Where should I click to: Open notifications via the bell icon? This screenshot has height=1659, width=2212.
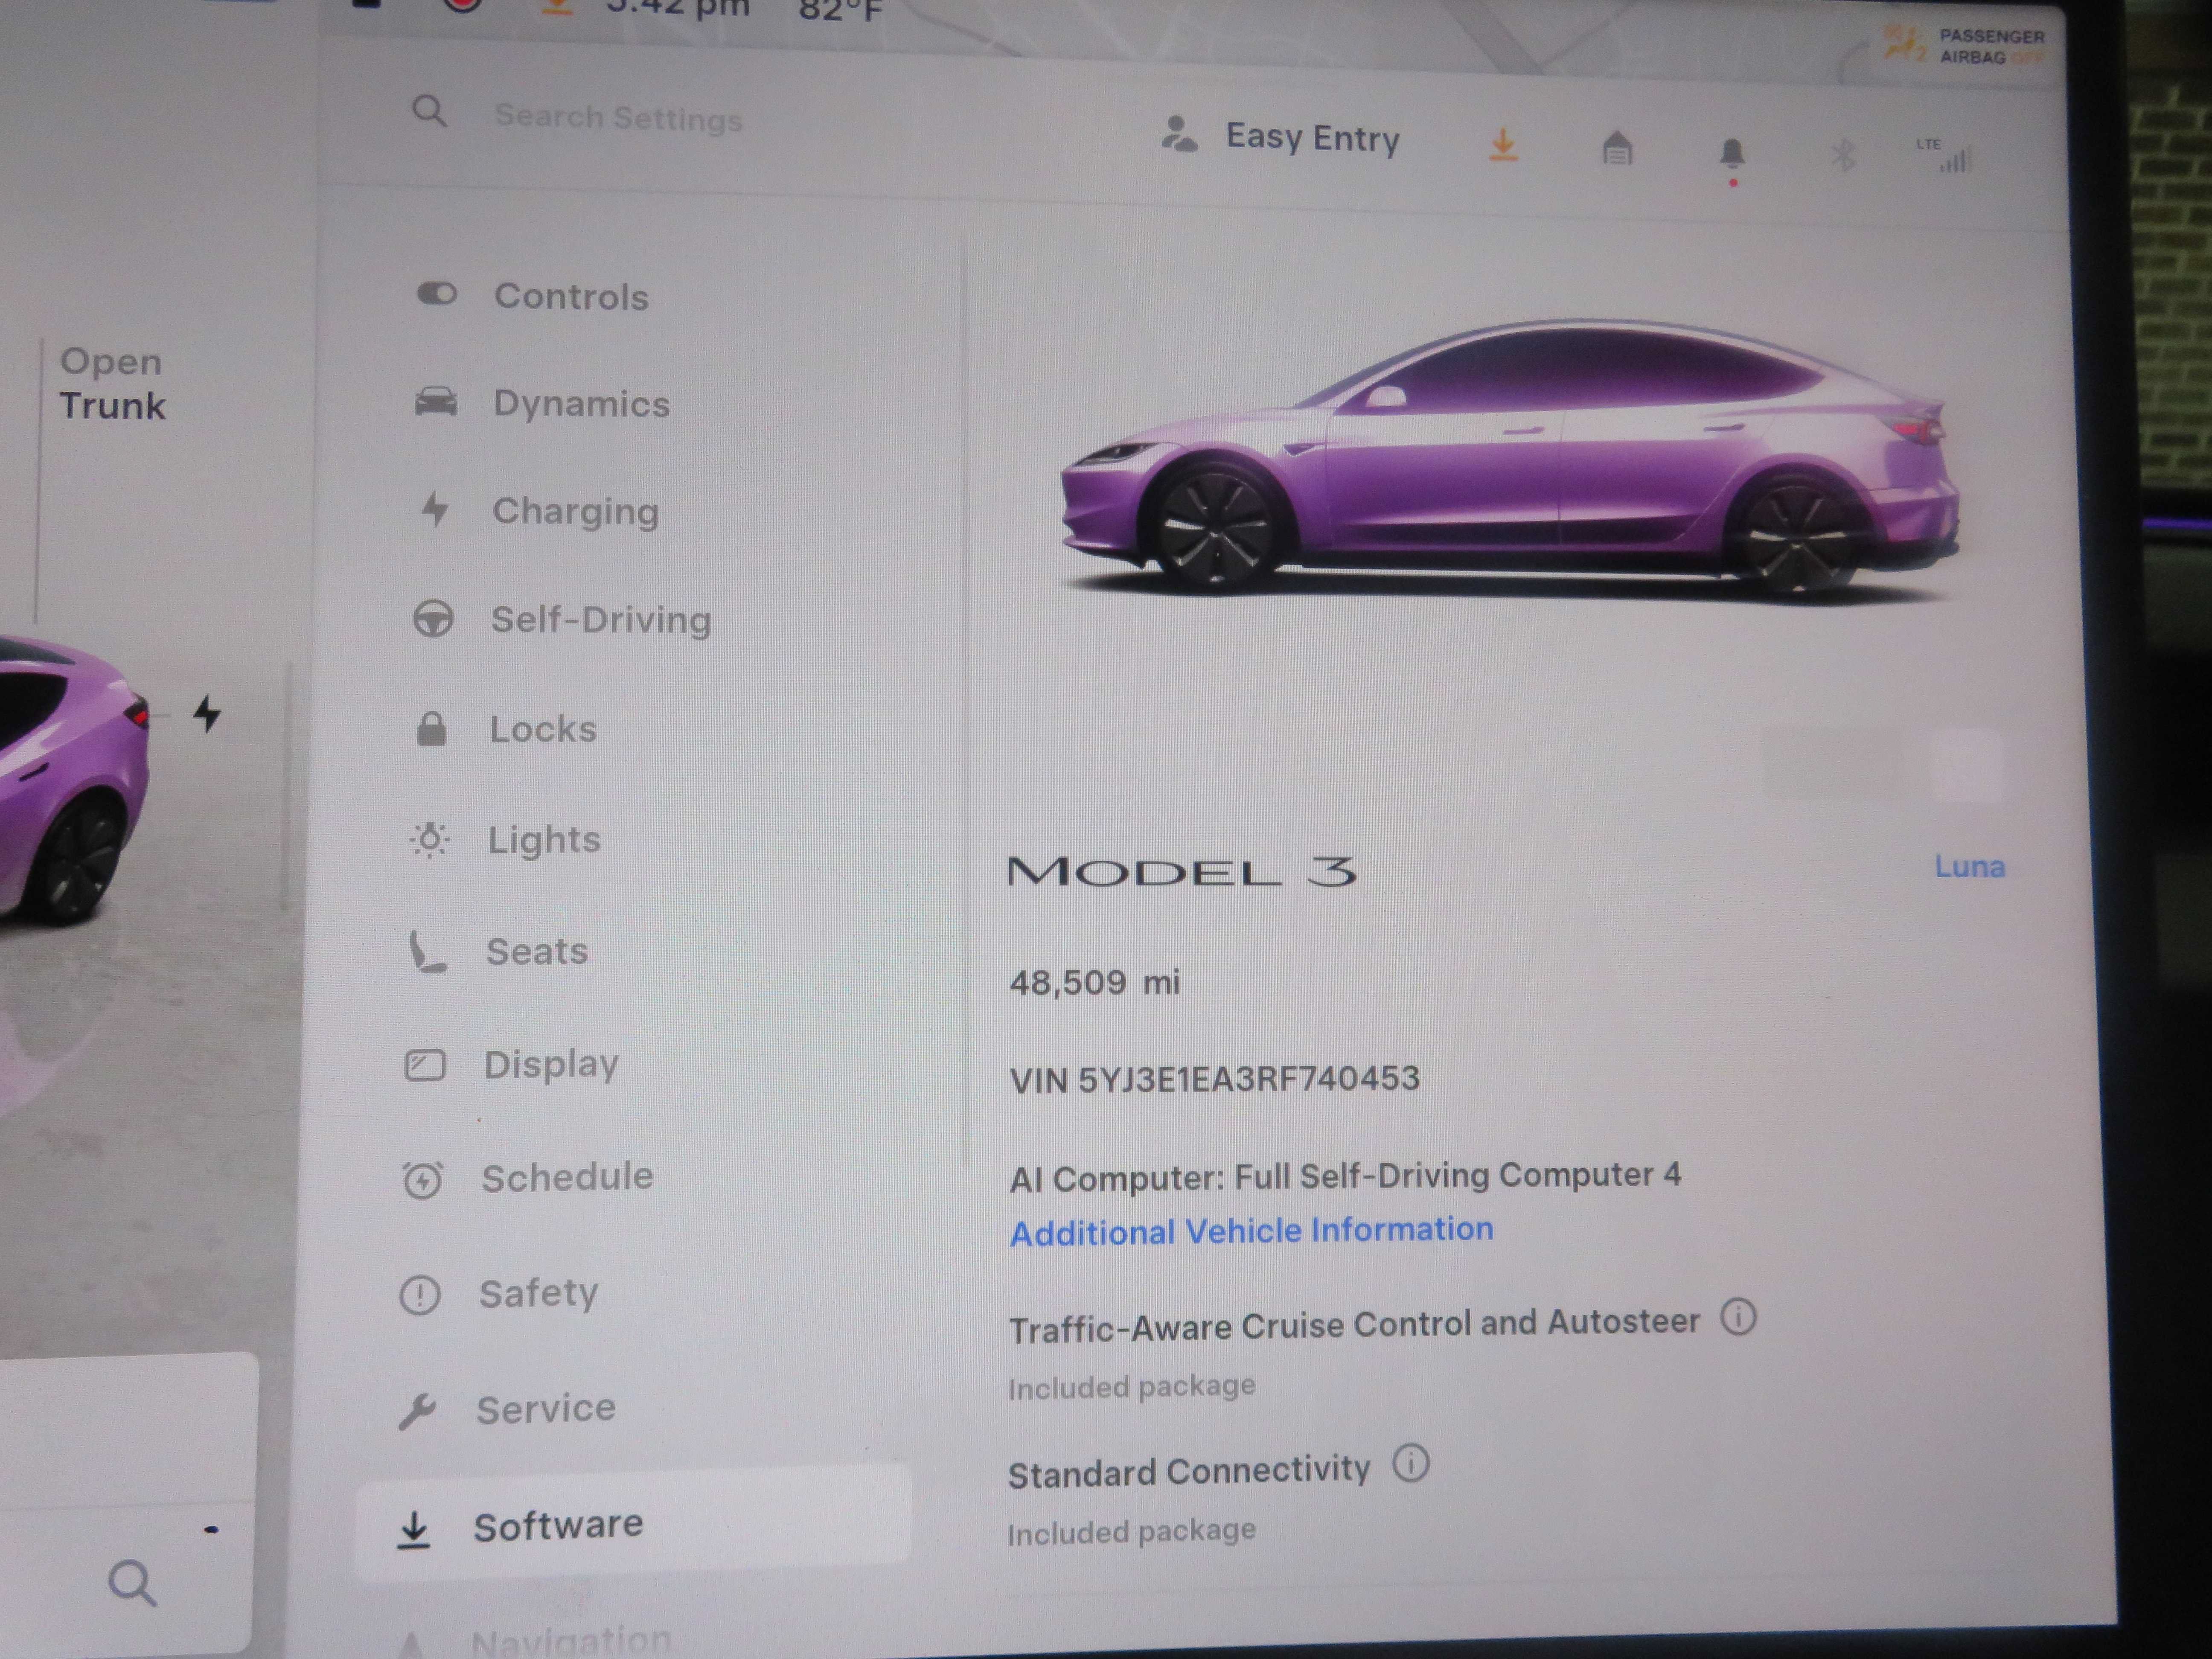tap(1732, 154)
